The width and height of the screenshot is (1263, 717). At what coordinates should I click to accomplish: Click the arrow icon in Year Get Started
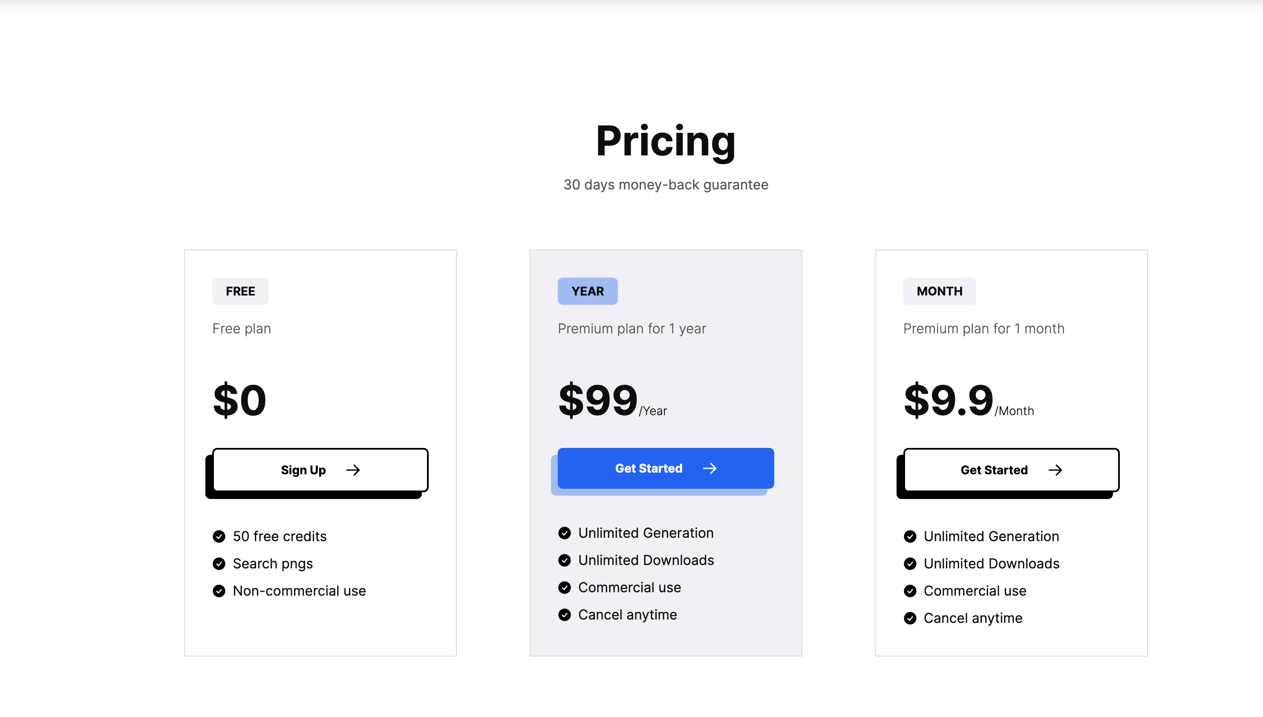click(709, 468)
